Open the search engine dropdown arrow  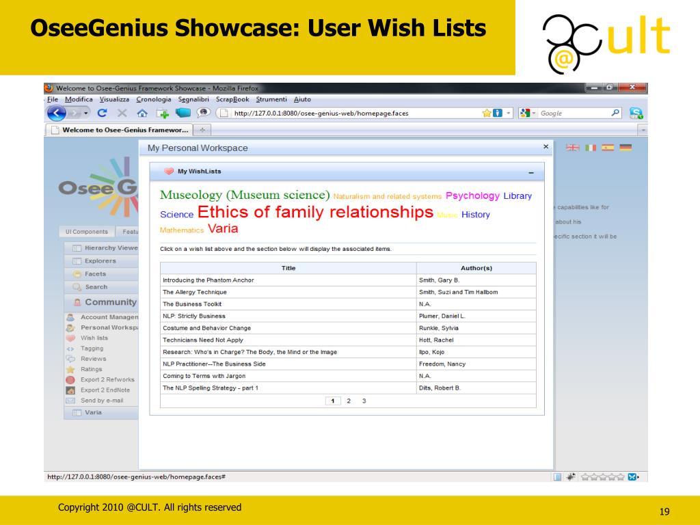tap(534, 113)
